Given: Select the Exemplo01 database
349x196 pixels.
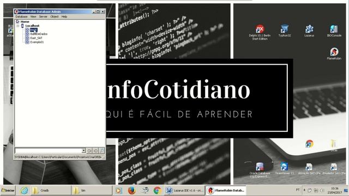Looking at the screenshot, I should [x=37, y=42].
